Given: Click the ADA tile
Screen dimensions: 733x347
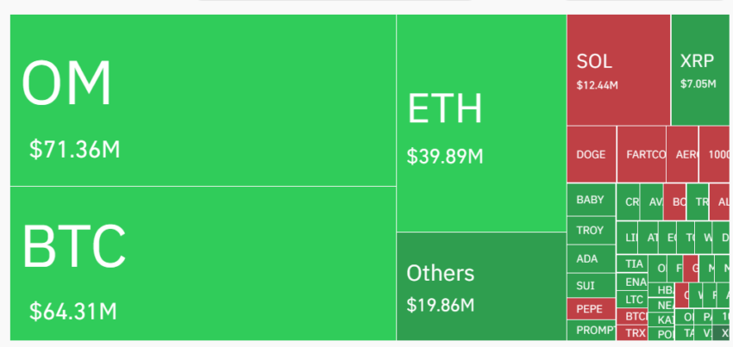Looking at the screenshot, I should pos(591,258).
